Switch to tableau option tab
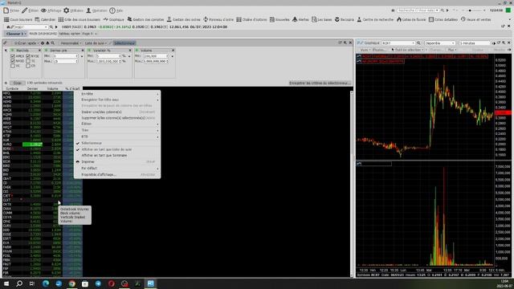Viewport: 514px width, 289px height. click(x=70, y=34)
